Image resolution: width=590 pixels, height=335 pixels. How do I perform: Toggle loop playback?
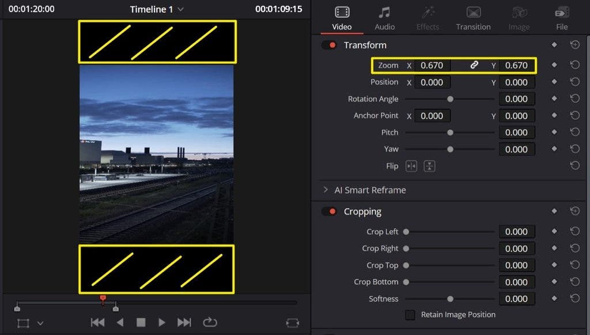210,322
